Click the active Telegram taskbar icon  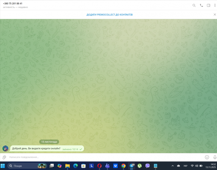coord(132,166)
